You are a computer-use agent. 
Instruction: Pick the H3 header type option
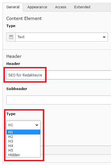pyautogui.click(x=23, y=141)
